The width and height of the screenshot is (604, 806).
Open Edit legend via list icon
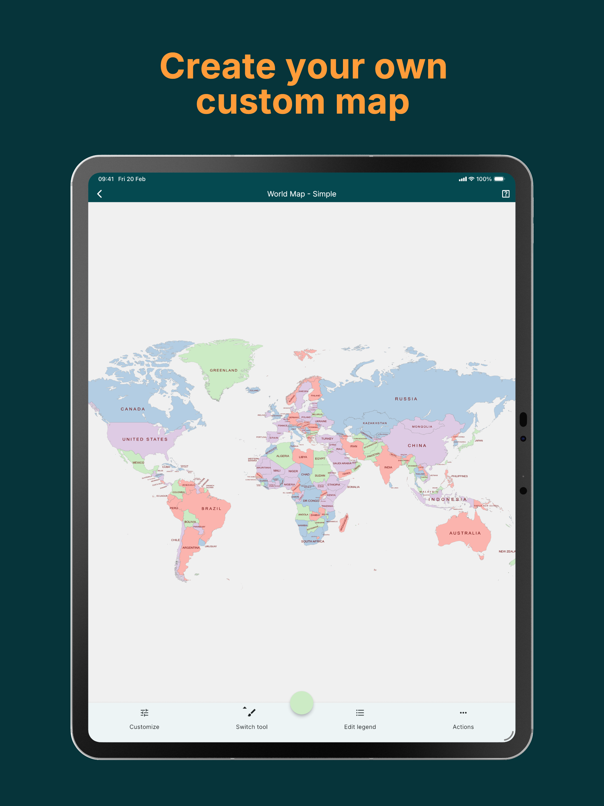pos(360,712)
